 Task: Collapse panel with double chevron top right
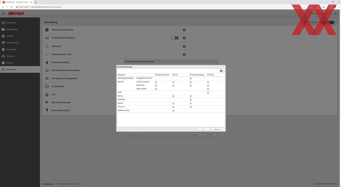pyautogui.click(x=336, y=14)
